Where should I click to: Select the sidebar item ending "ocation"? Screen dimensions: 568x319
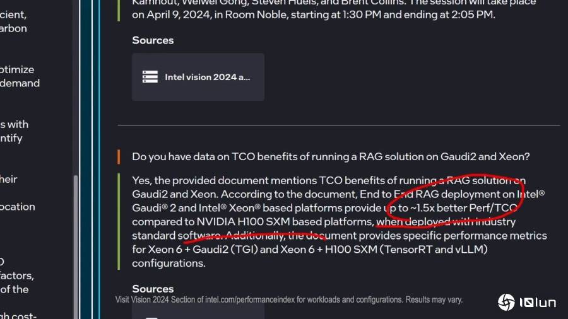point(18,207)
